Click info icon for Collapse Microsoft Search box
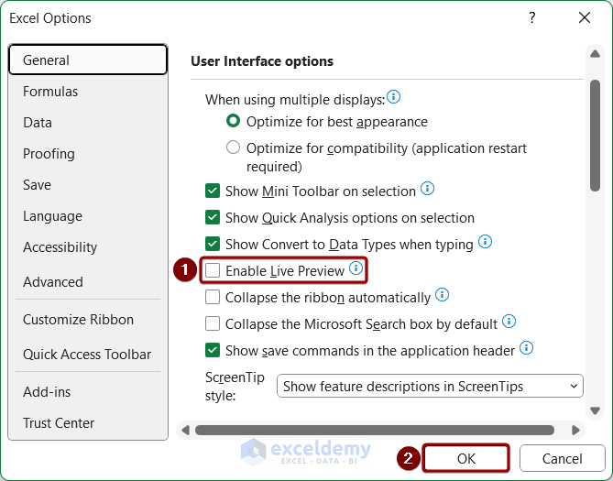 [x=509, y=321]
